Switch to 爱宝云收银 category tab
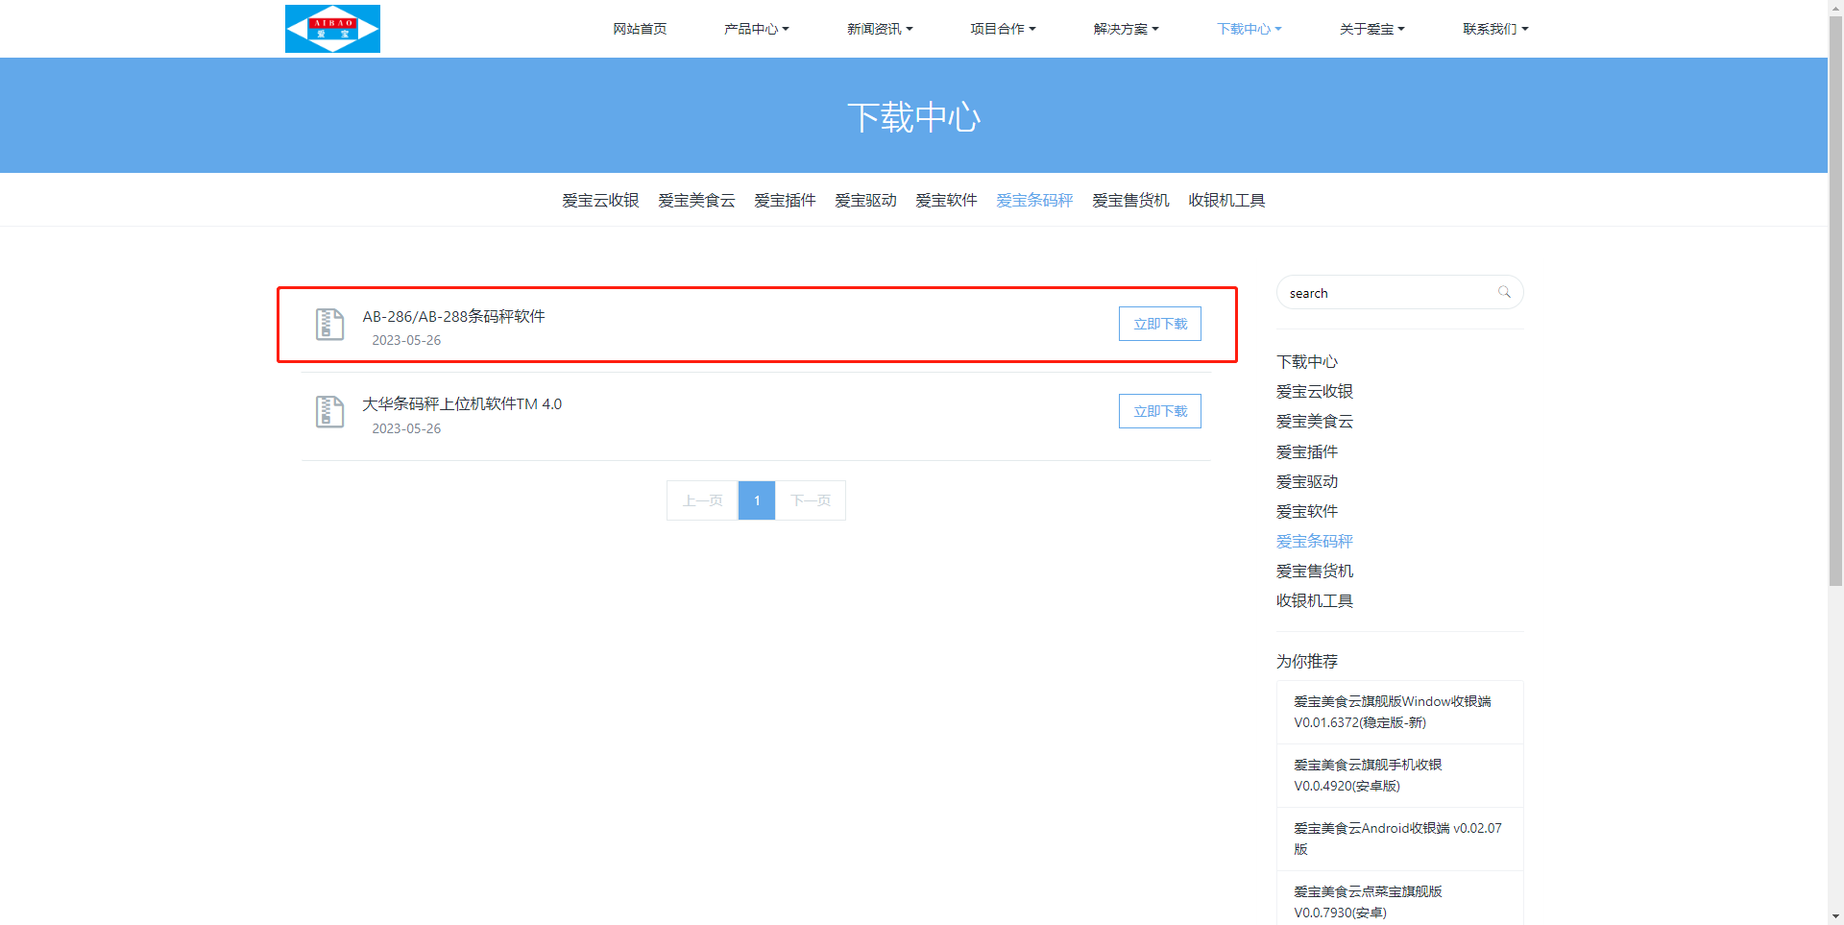This screenshot has width=1844, height=925. pos(600,200)
